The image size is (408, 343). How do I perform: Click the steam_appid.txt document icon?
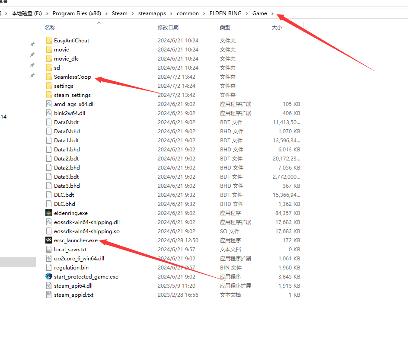pyautogui.click(x=49, y=295)
